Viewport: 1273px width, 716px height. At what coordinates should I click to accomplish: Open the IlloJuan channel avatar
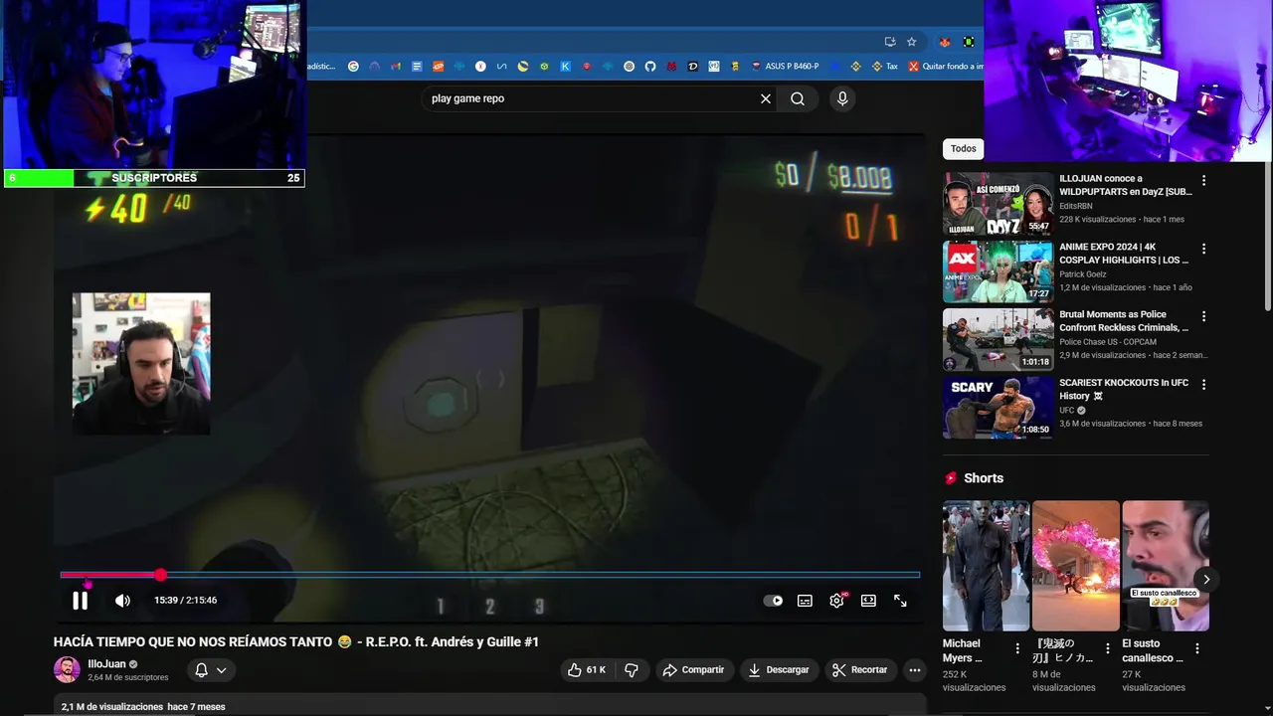coord(67,670)
